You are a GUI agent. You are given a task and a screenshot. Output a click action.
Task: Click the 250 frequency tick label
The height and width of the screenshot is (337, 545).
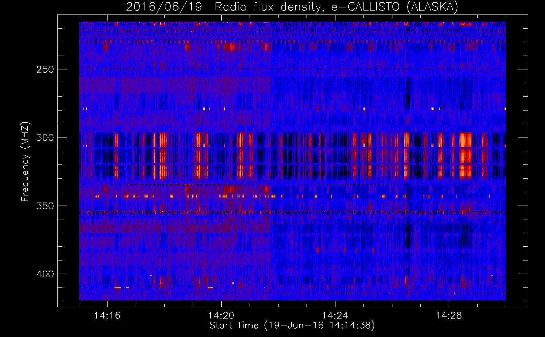click(x=45, y=69)
